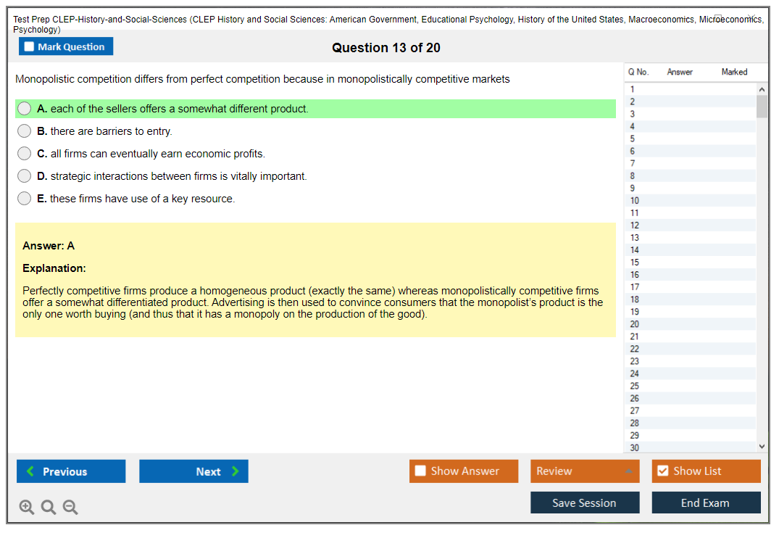Click the Previous button
This screenshot has width=779, height=533.
tap(71, 471)
